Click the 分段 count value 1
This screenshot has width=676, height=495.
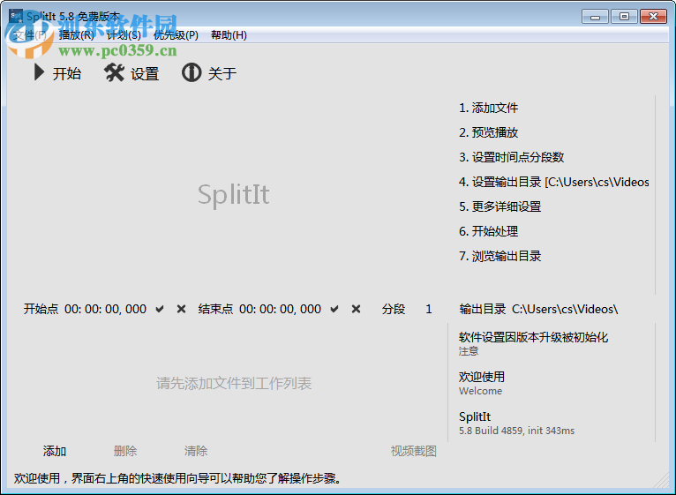pos(429,309)
